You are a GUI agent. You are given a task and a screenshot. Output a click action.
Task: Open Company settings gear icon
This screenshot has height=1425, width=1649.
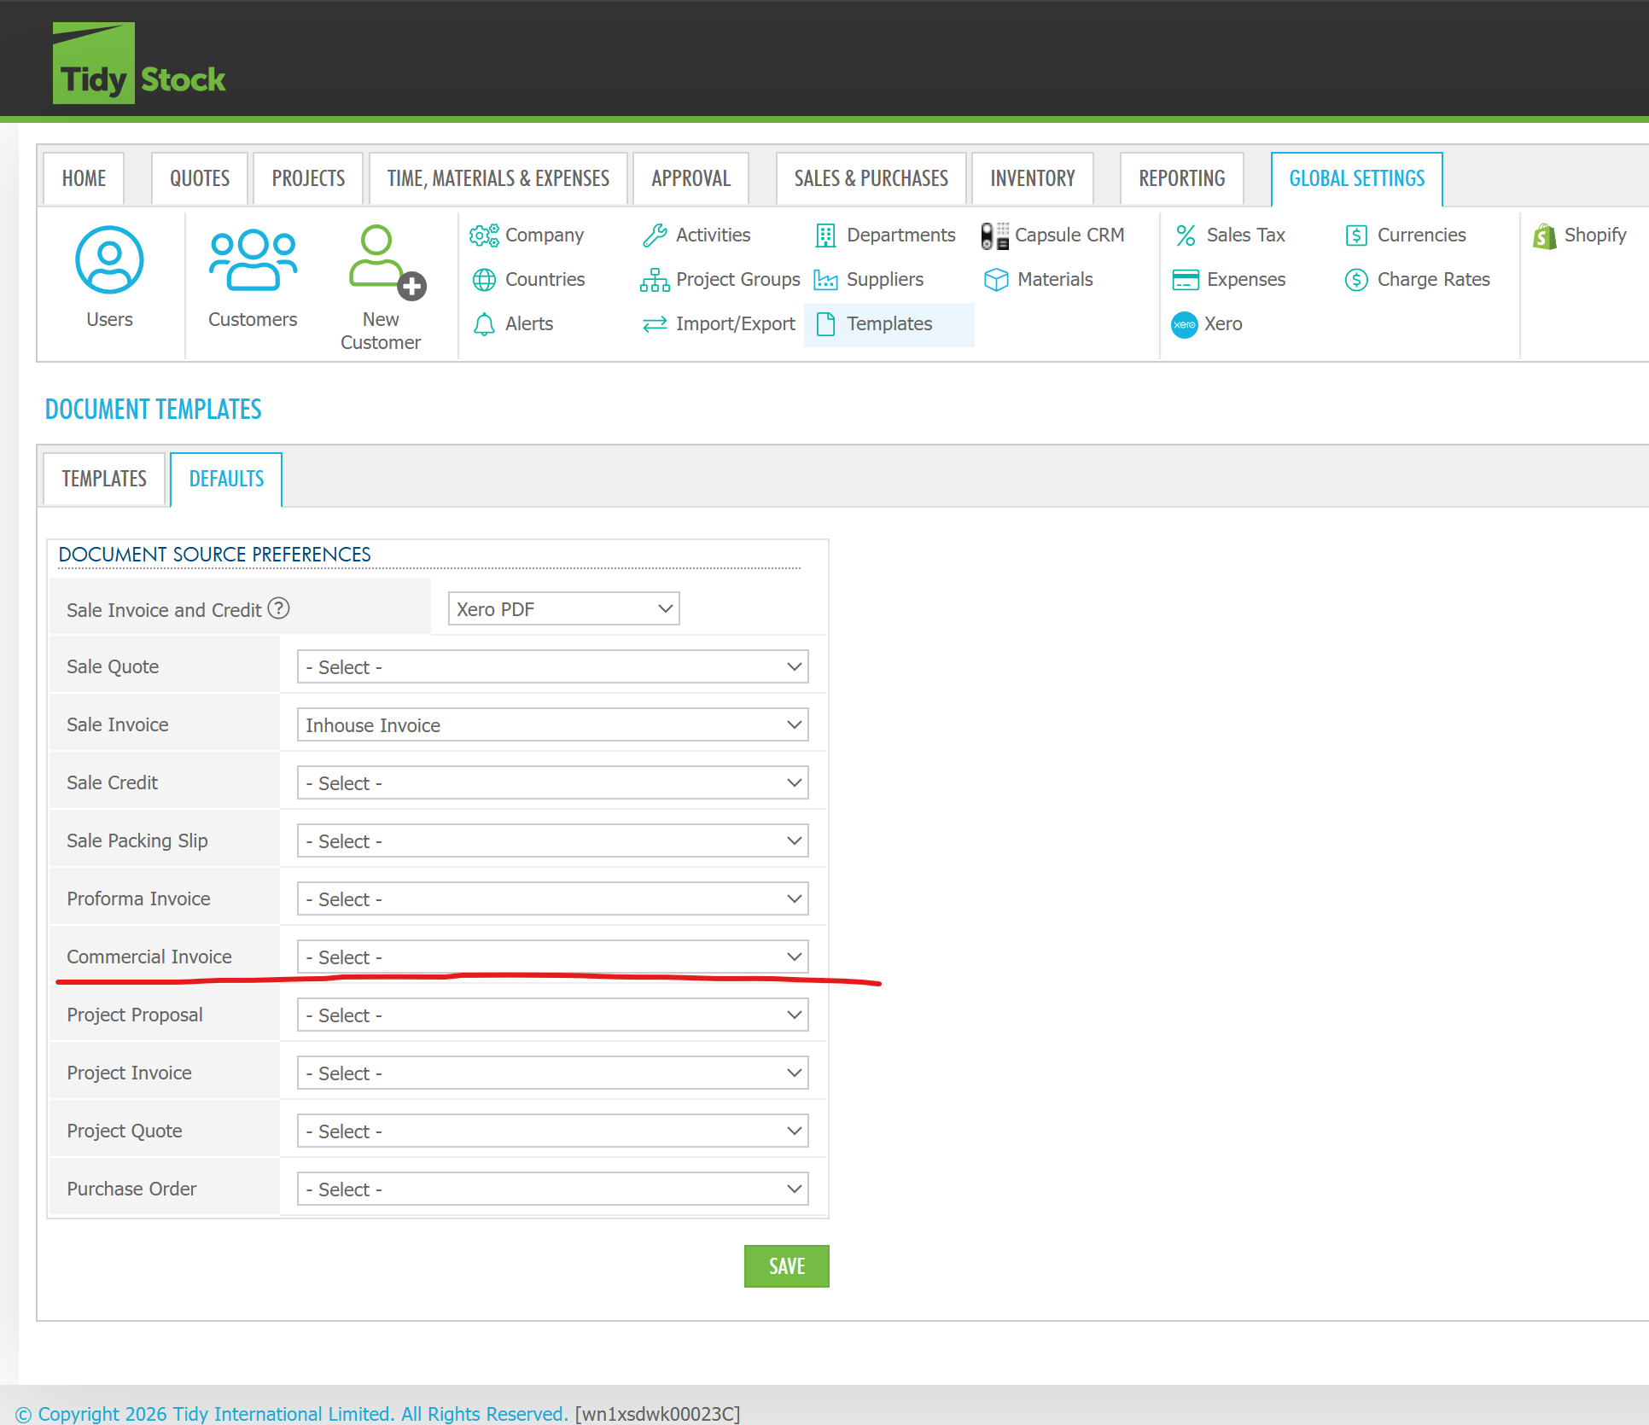[x=484, y=236]
